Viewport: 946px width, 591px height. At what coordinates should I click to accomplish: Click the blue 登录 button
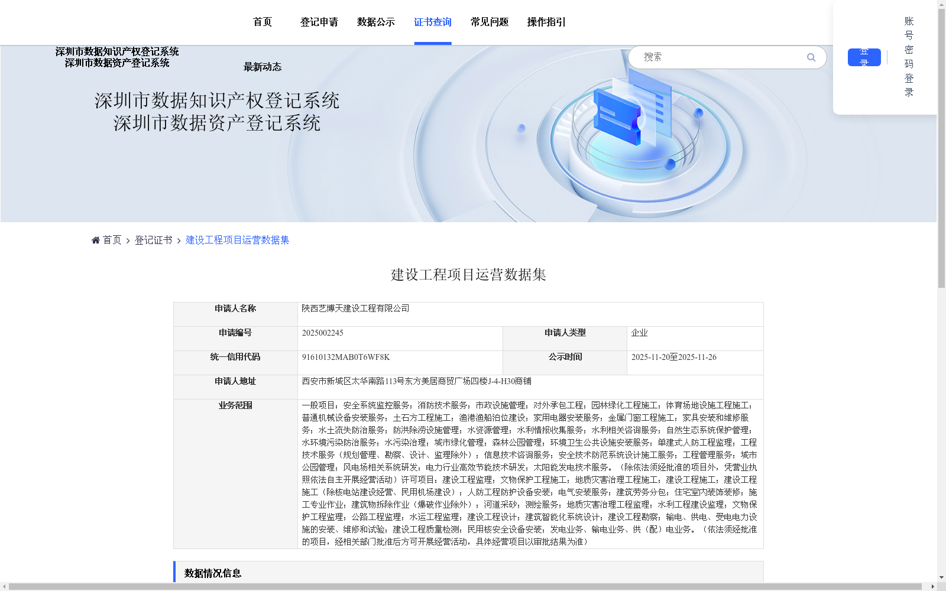[x=864, y=57]
